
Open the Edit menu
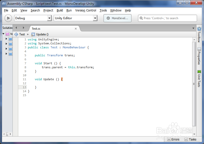[x=14, y=10]
